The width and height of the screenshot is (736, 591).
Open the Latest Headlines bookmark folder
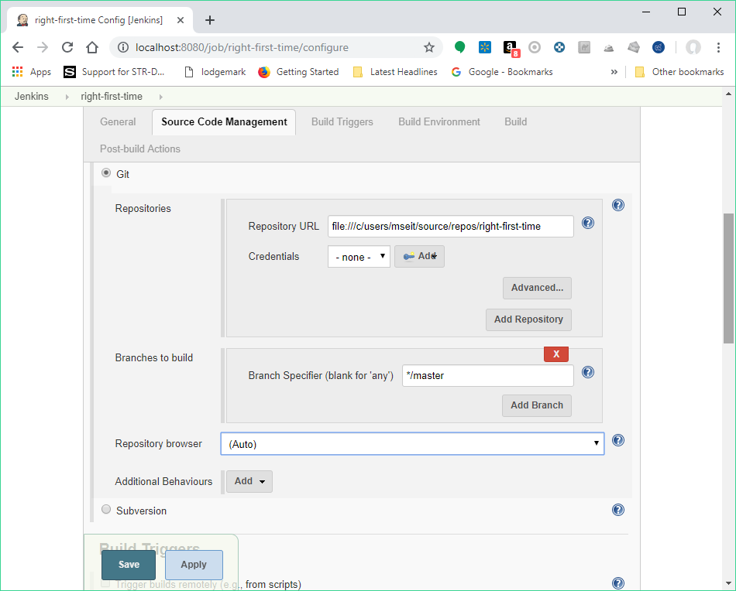pyautogui.click(x=395, y=72)
